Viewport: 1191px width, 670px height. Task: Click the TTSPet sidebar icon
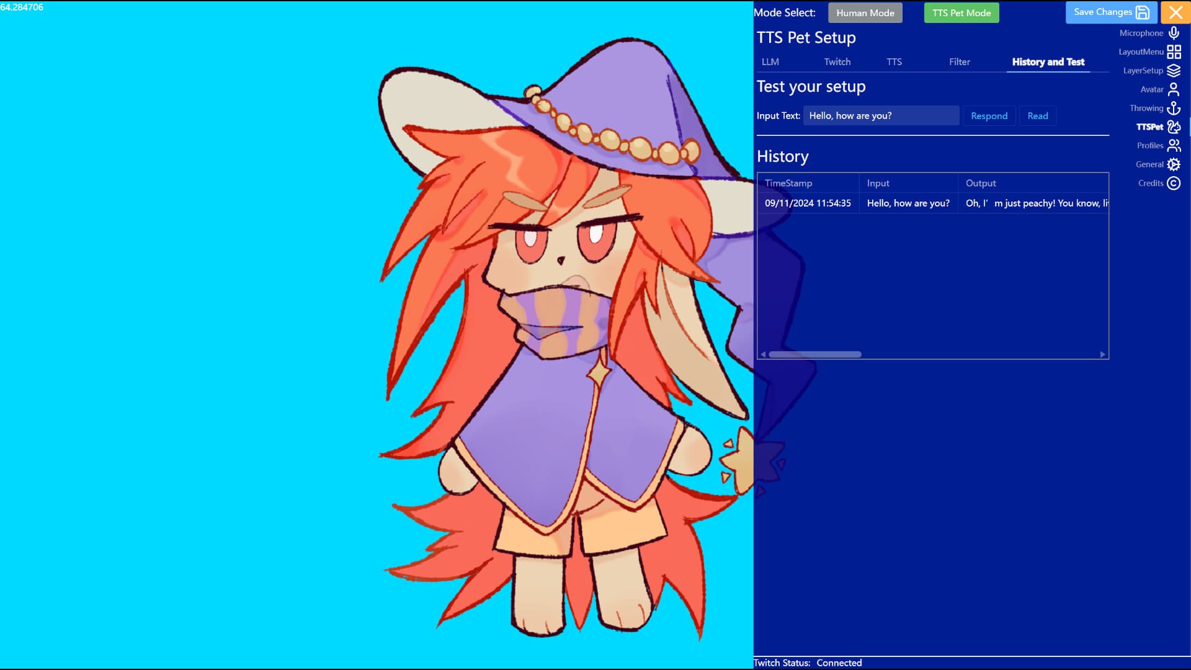pos(1174,127)
